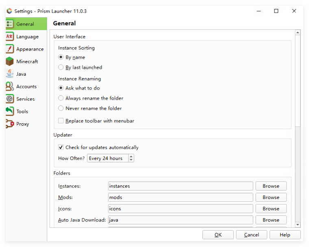
Task: Click the User Interface section heading
Action: click(x=70, y=37)
